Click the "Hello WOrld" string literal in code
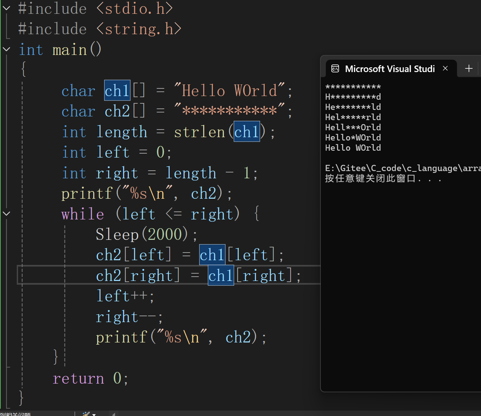Image resolution: width=481 pixels, height=416 pixels. point(230,90)
